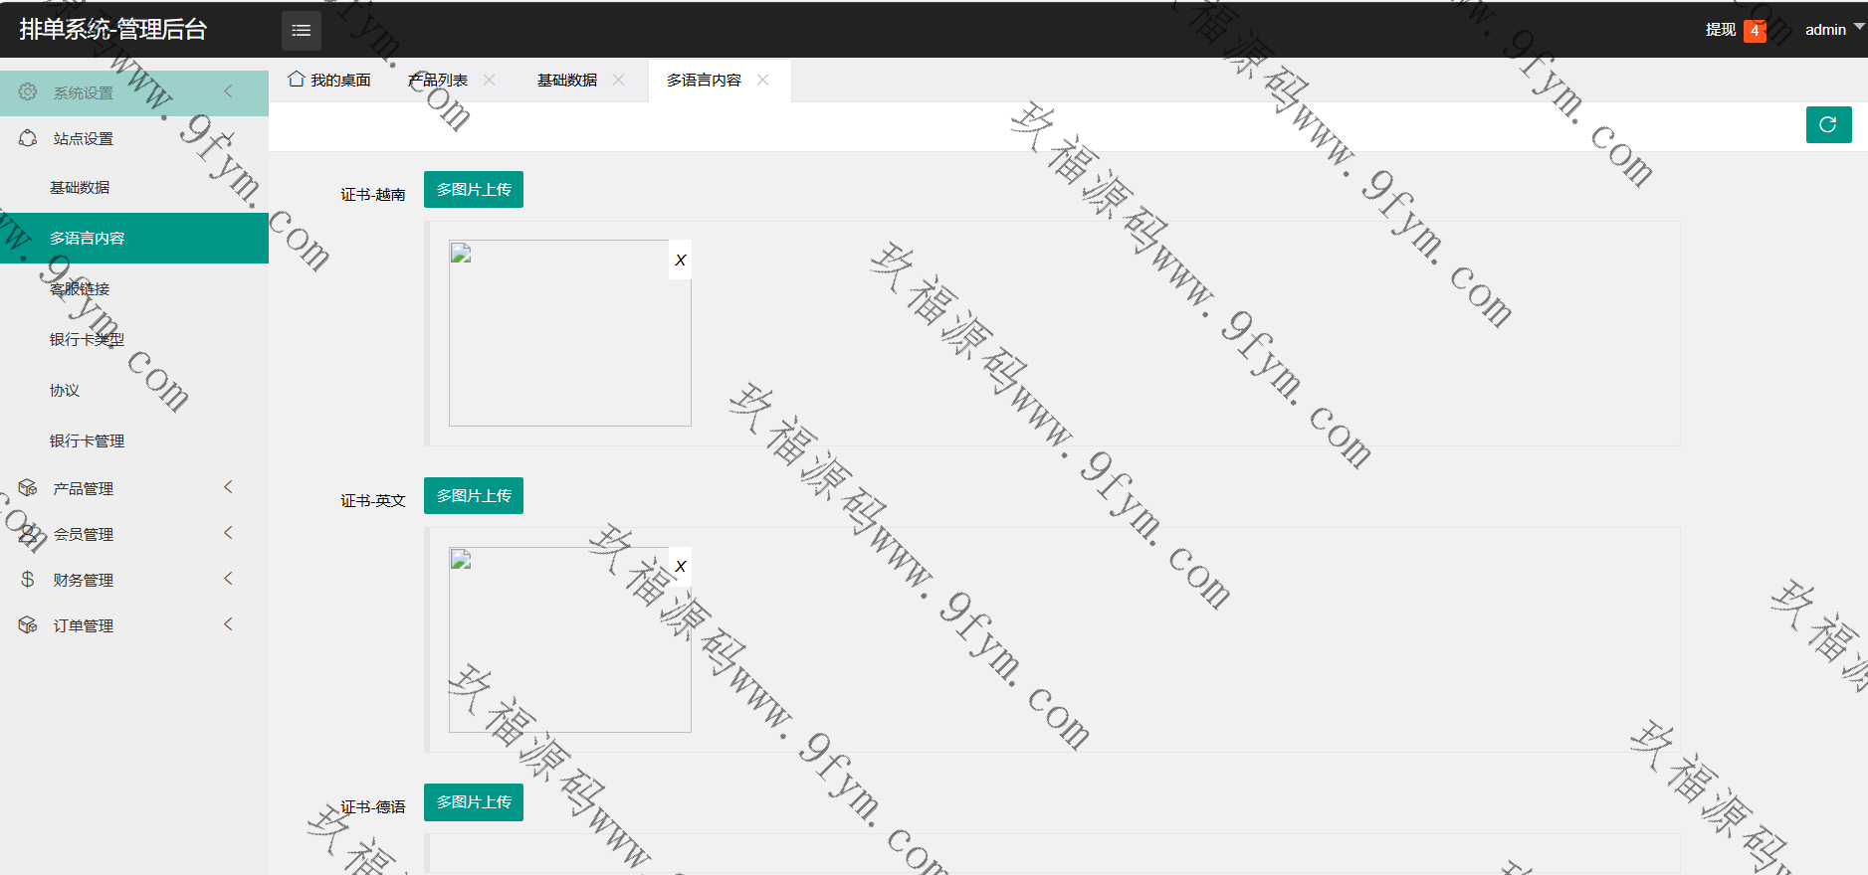Click the withdrawal notification badge 4
Viewport: 1868px width, 875px height.
pyautogui.click(x=1754, y=31)
